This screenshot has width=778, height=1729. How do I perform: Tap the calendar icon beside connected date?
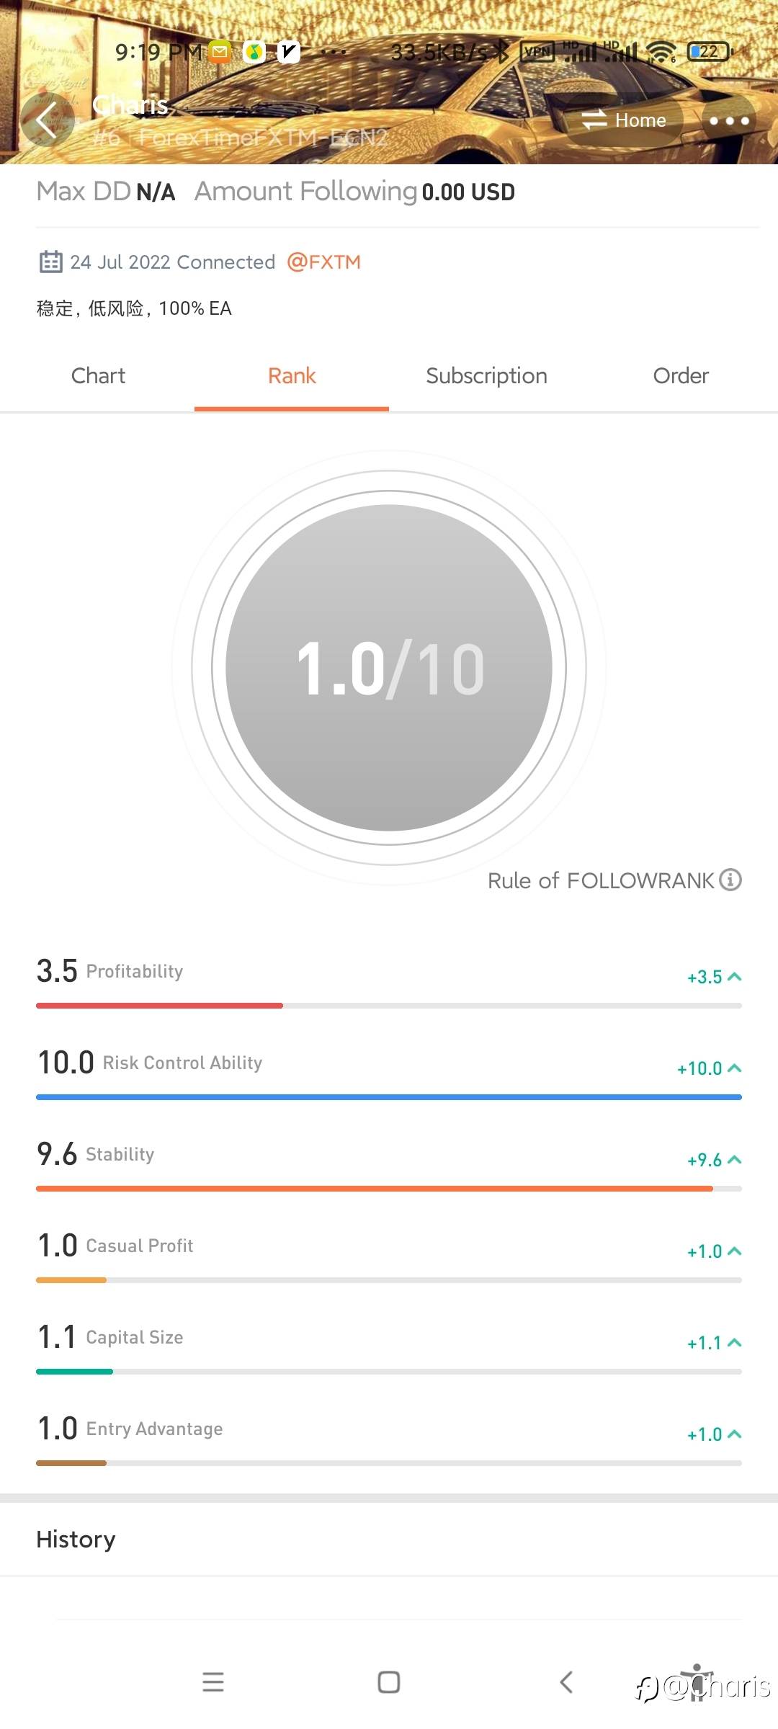coord(50,262)
